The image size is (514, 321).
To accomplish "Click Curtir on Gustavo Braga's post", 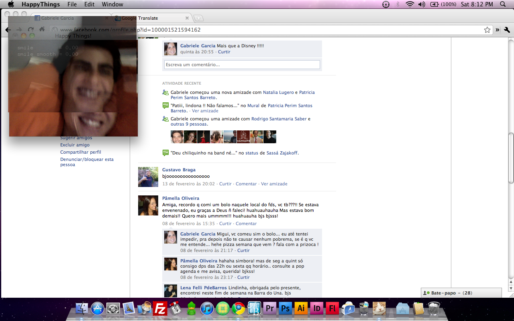I will (x=225, y=184).
